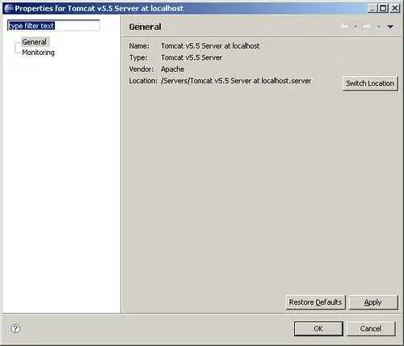This screenshot has width=404, height=346.
Task: Click the Name: label
Action: (139, 46)
